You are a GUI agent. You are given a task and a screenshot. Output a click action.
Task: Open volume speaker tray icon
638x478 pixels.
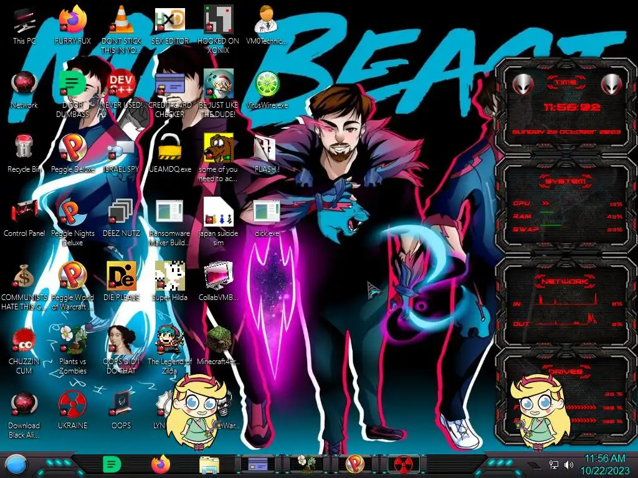point(569,464)
